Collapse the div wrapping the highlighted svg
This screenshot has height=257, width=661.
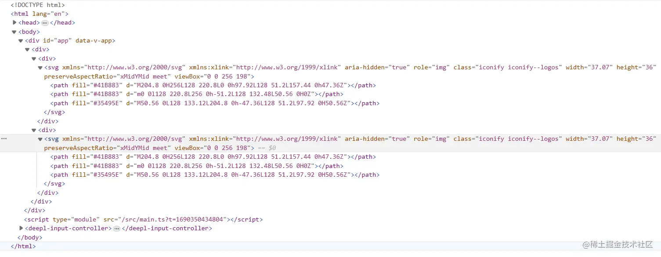[x=34, y=130]
